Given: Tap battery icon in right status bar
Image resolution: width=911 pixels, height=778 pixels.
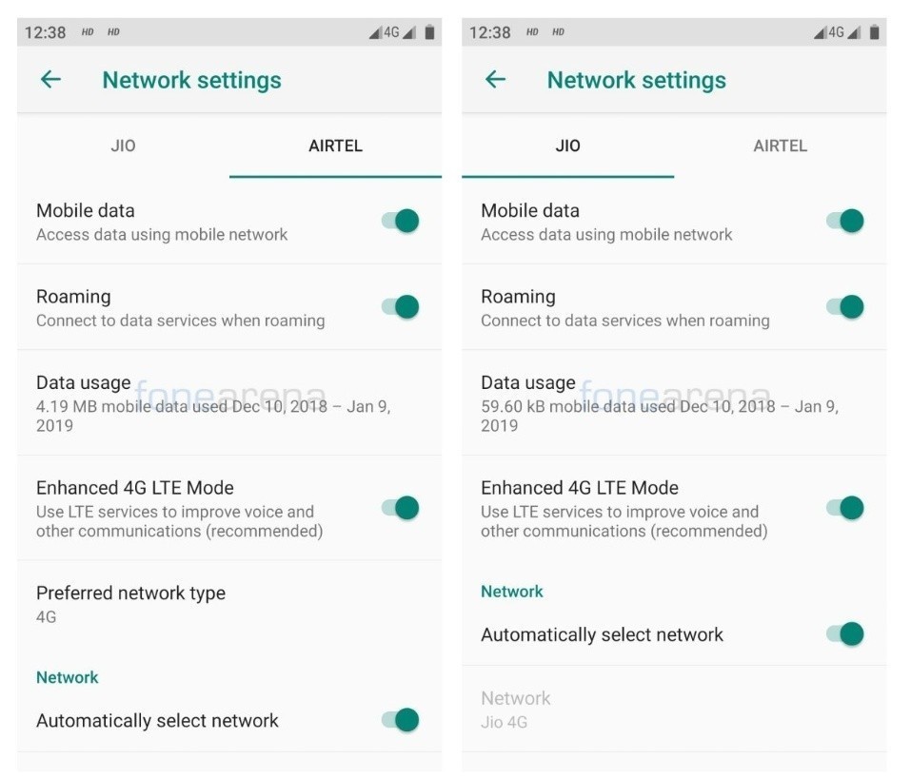Looking at the screenshot, I should pyautogui.click(x=874, y=32).
